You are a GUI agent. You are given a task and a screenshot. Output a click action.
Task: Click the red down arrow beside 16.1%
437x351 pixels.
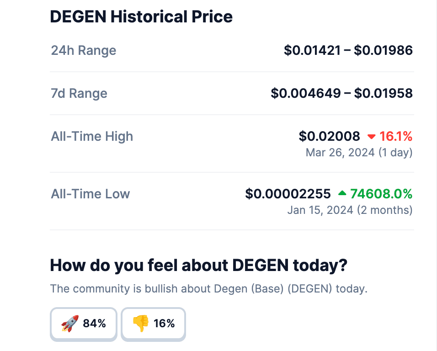(x=371, y=137)
